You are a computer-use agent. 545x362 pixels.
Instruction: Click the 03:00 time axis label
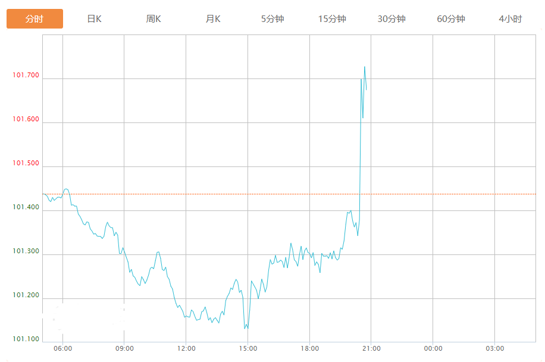[494, 348]
